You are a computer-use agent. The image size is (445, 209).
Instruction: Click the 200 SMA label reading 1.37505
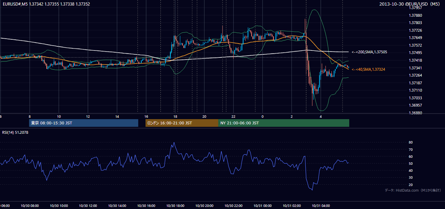coord(369,52)
